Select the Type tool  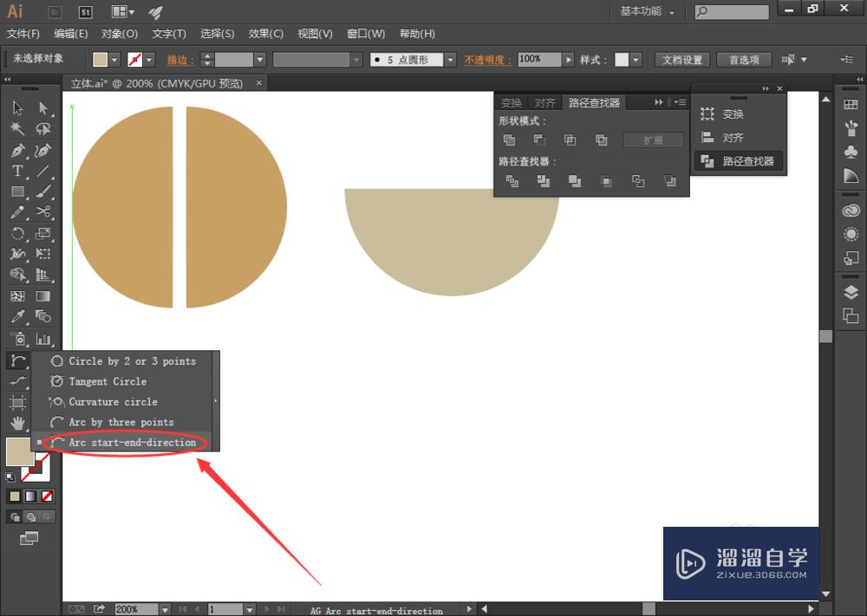pyautogui.click(x=17, y=172)
